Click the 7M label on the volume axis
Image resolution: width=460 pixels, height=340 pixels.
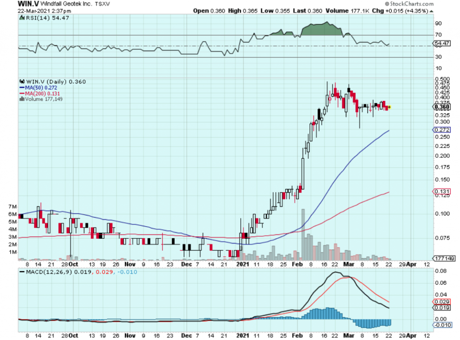tap(13, 207)
